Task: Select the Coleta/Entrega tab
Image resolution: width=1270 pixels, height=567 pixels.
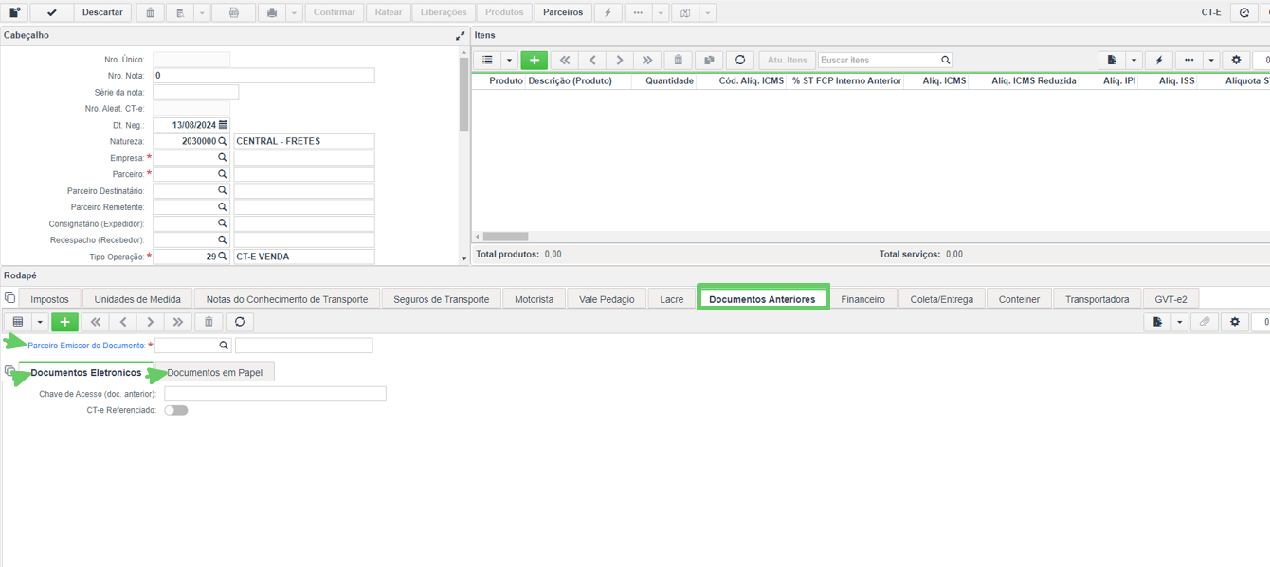Action: 942,299
